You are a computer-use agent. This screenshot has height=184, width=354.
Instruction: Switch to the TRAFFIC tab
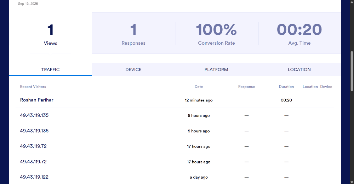click(x=50, y=69)
